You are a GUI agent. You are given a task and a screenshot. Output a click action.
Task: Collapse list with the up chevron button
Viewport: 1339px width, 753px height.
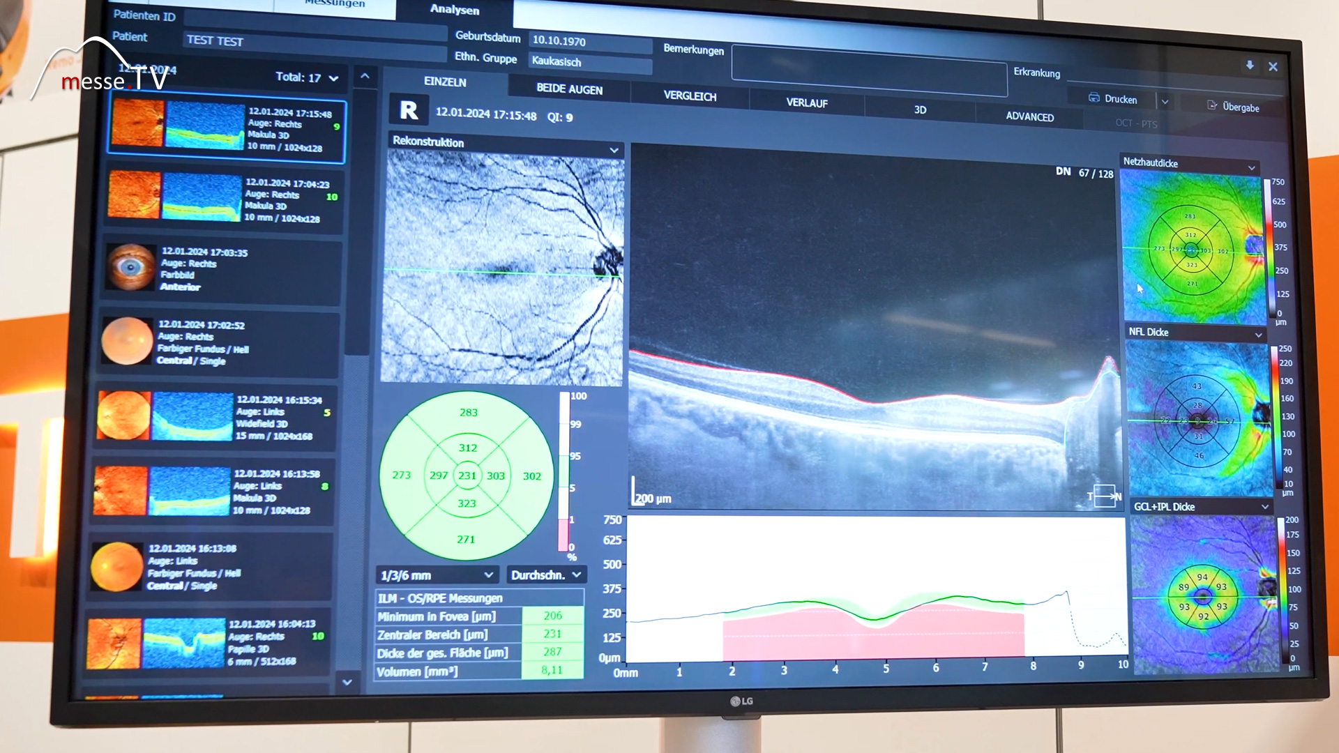365,76
